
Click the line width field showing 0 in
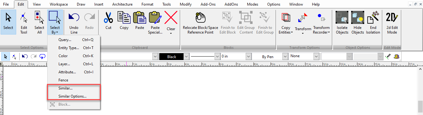(x=233, y=57)
